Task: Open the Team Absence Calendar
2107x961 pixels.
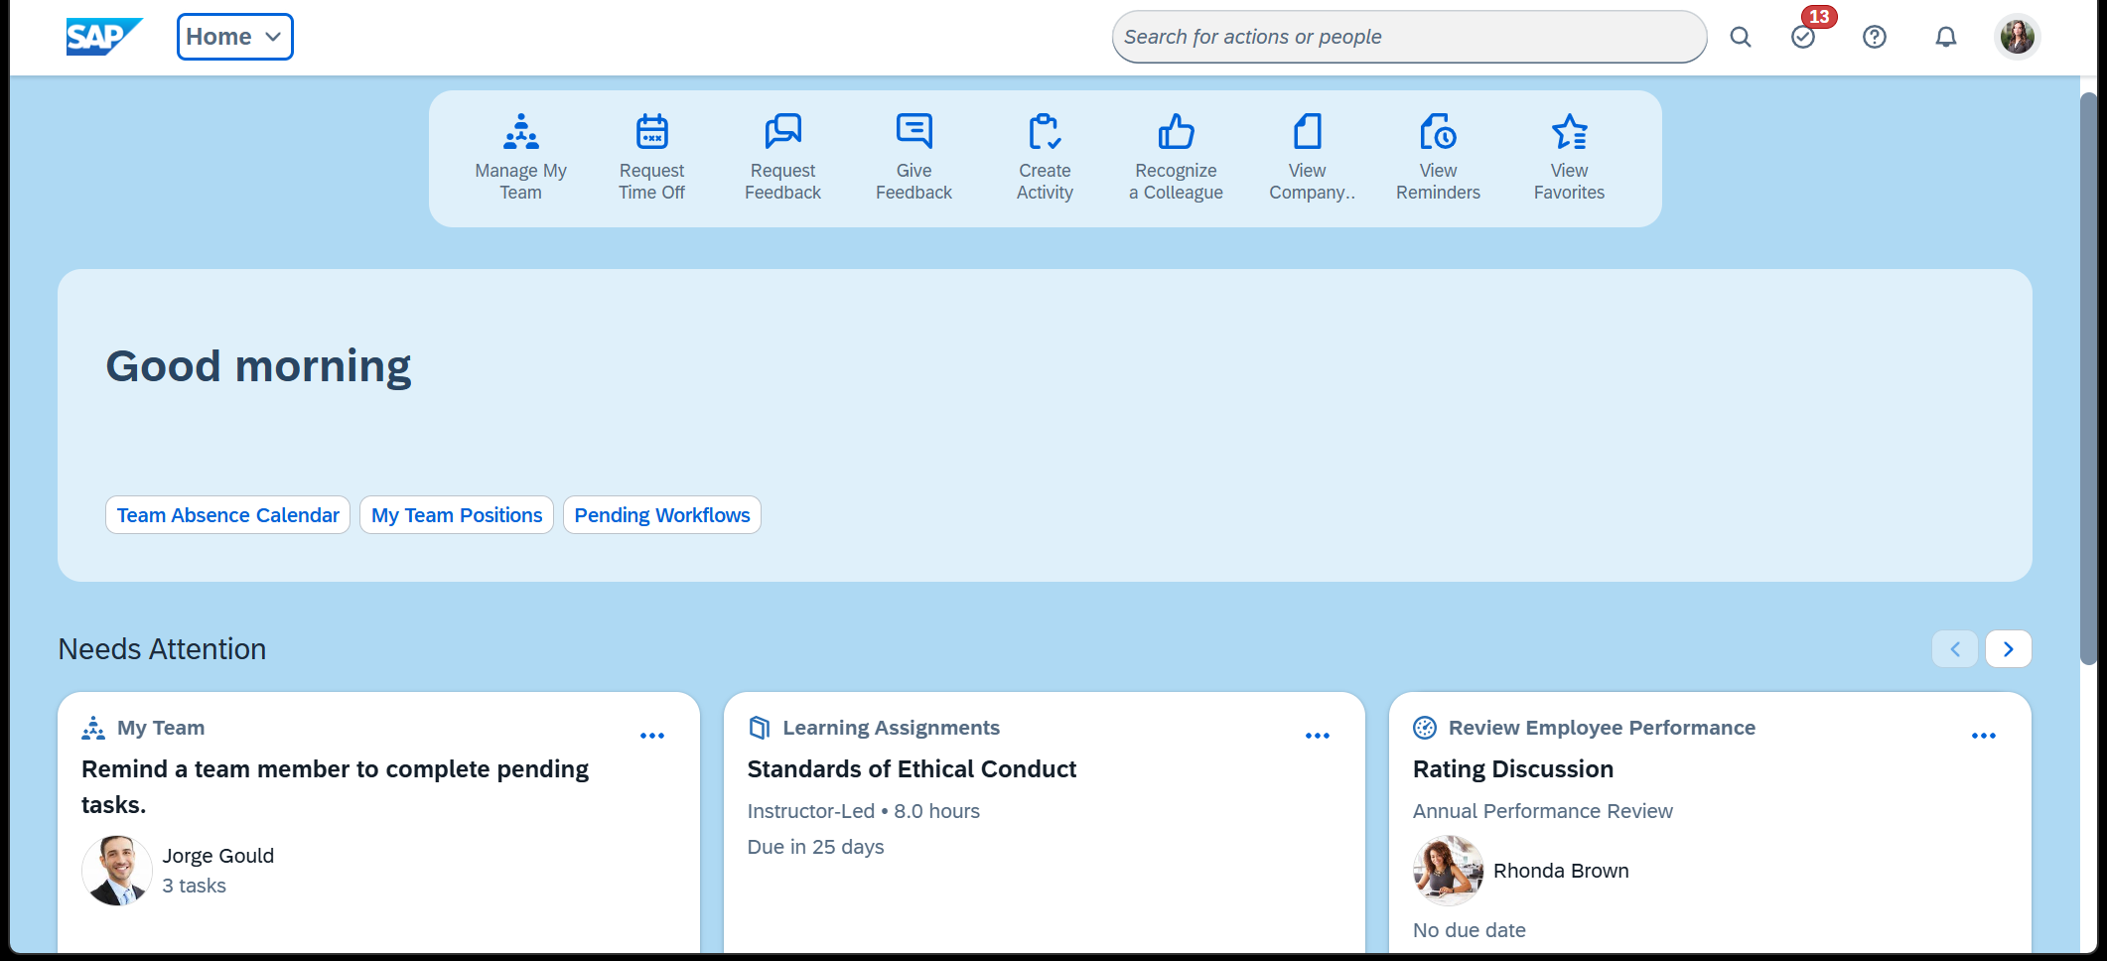Action: [x=227, y=514]
